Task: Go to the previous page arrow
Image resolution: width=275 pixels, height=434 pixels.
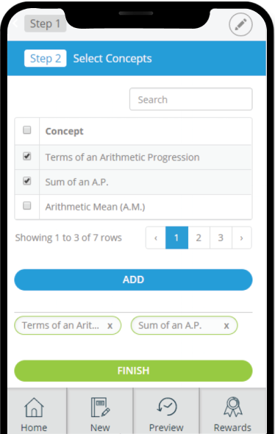Action: [156, 238]
